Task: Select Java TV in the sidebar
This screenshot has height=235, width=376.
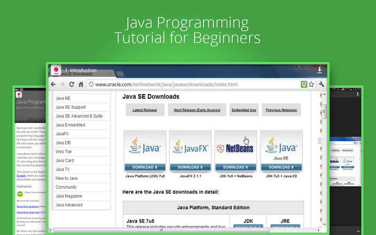Action: click(x=81, y=169)
